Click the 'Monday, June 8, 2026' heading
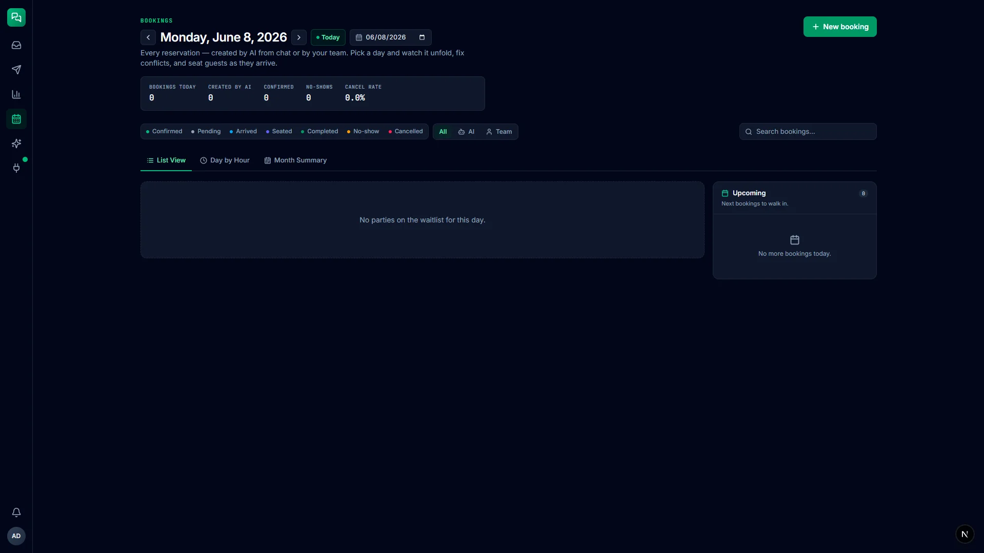Image resolution: width=984 pixels, height=553 pixels. pyautogui.click(x=224, y=37)
